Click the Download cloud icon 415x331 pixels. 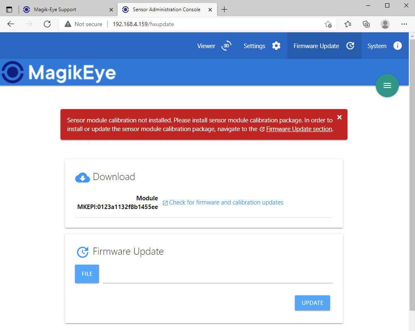82,177
